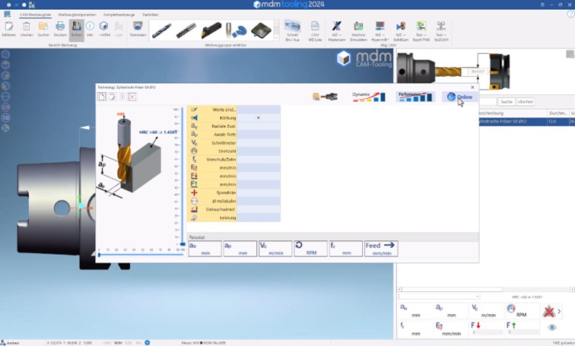Click the RPM result button in dialog
Image resolution: width=575 pixels, height=346 pixels.
310,249
